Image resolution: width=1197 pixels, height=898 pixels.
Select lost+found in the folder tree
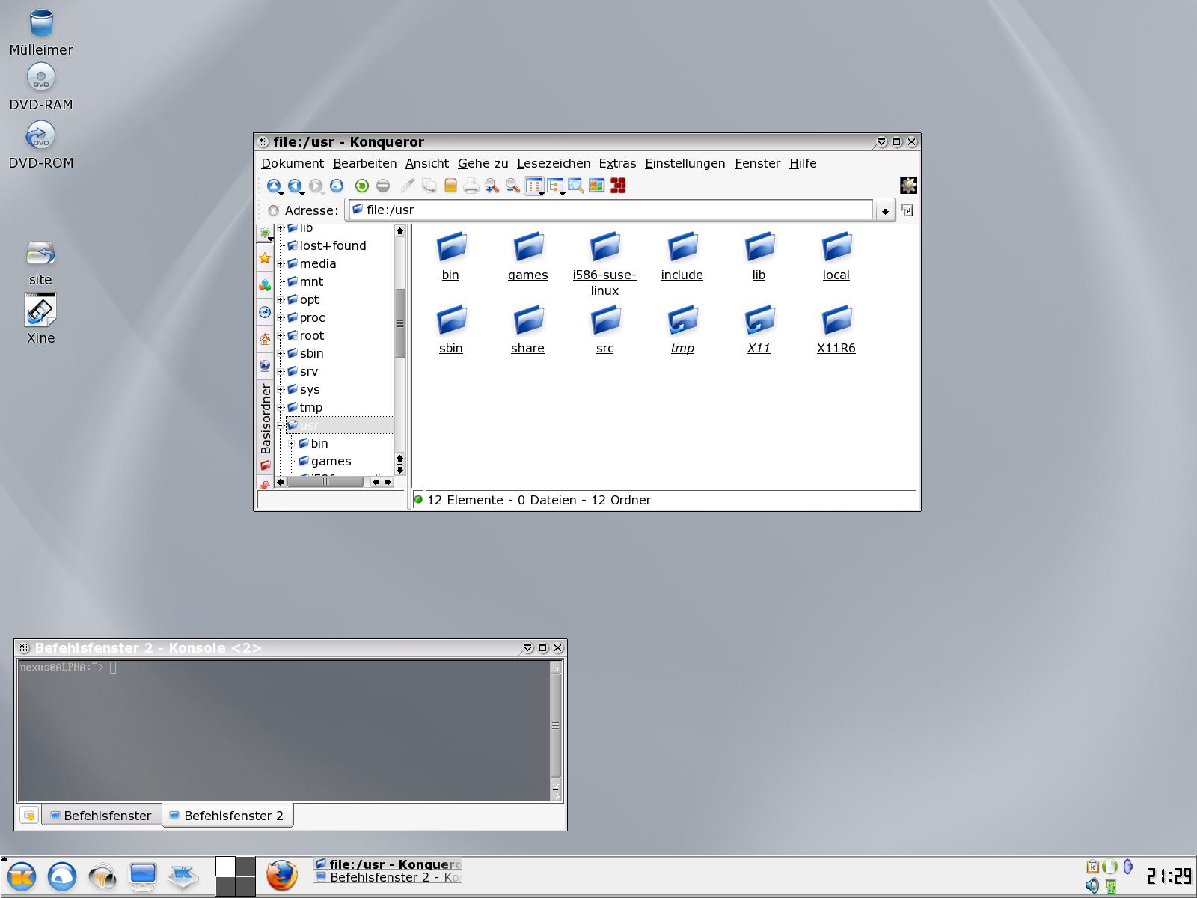(333, 245)
